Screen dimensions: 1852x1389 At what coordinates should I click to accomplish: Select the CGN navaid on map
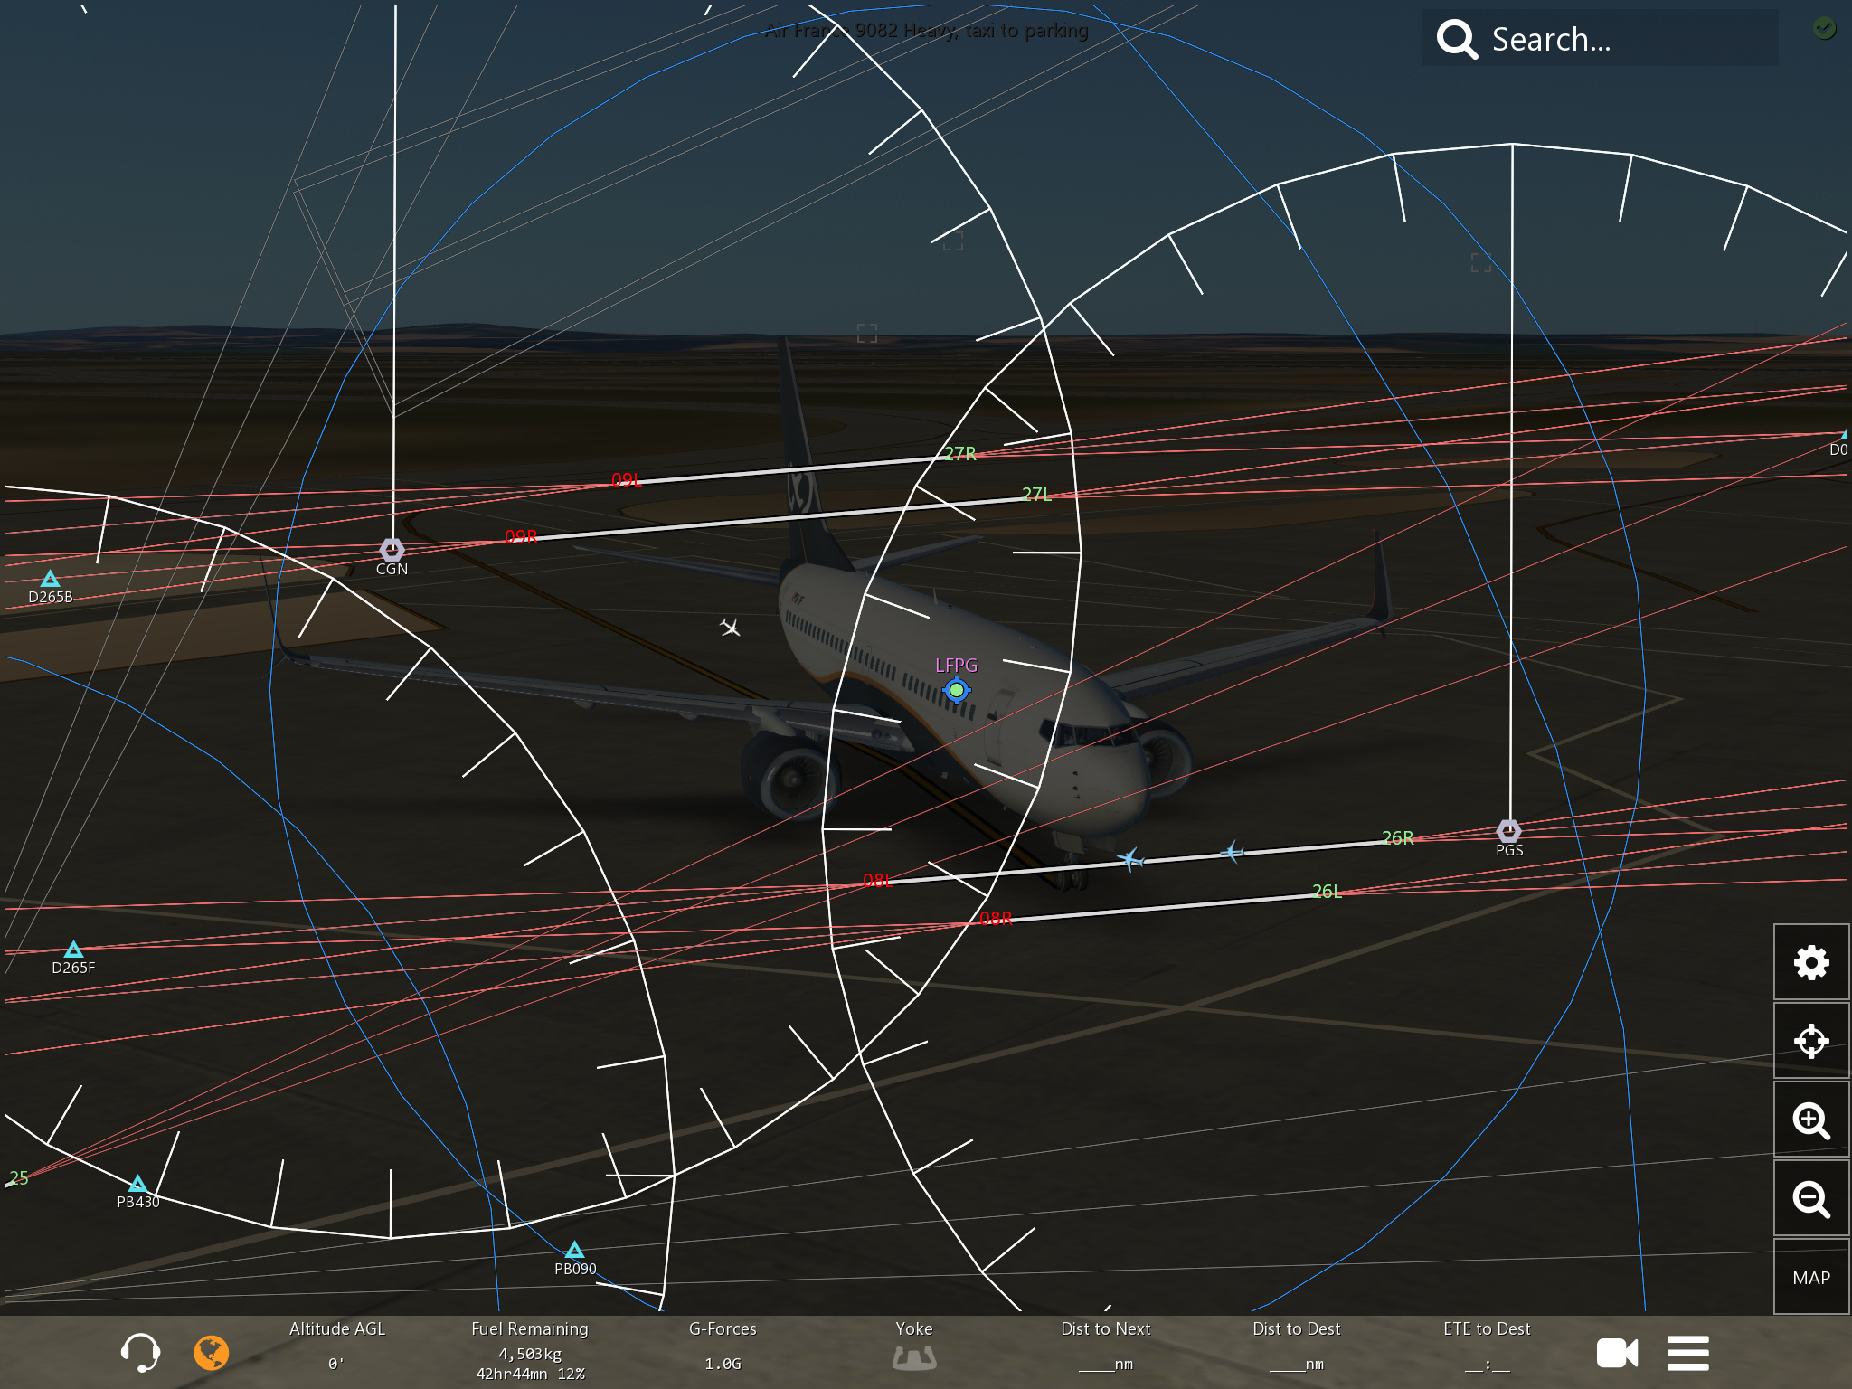point(392,550)
